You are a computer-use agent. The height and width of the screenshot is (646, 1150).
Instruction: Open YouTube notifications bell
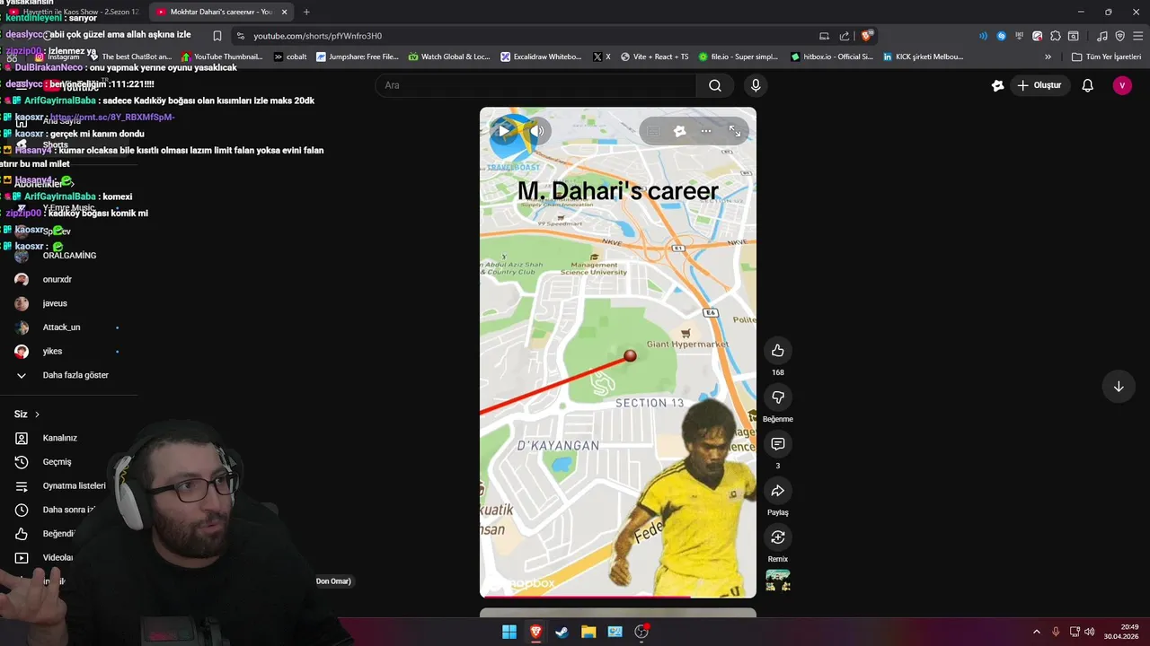tap(1087, 85)
